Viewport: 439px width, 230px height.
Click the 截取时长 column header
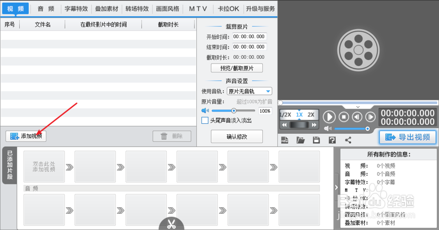[168, 25]
